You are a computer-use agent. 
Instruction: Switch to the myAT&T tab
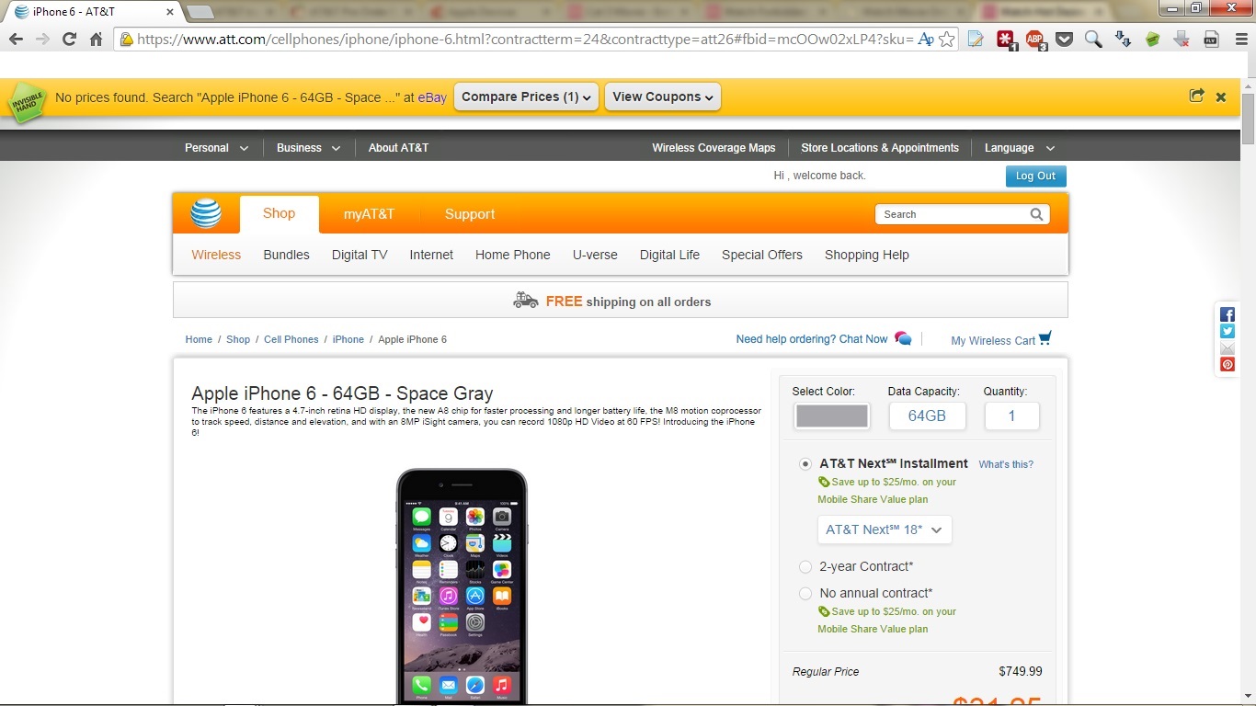(369, 214)
